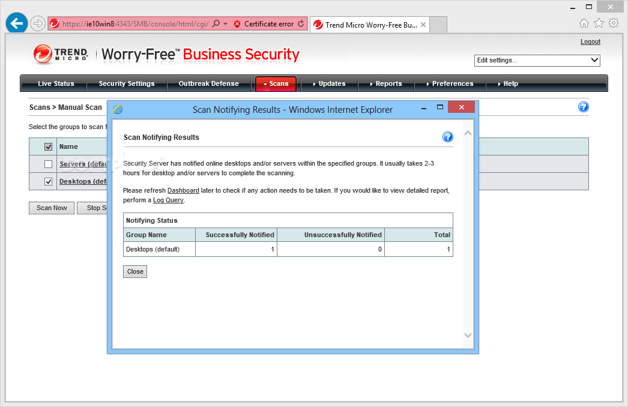Click popup scrollbar down arrow
The image size is (628, 407).
[x=467, y=336]
